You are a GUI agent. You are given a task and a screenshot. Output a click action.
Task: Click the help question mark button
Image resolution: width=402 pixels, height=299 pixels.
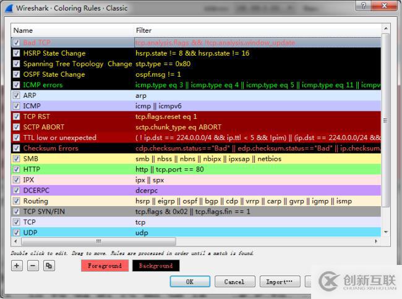click(364, 6)
